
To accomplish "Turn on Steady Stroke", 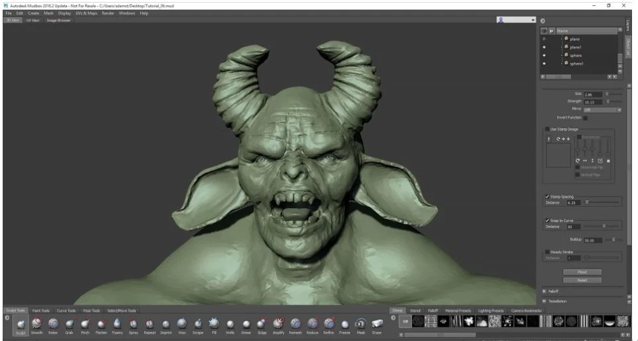I will (x=546, y=252).
